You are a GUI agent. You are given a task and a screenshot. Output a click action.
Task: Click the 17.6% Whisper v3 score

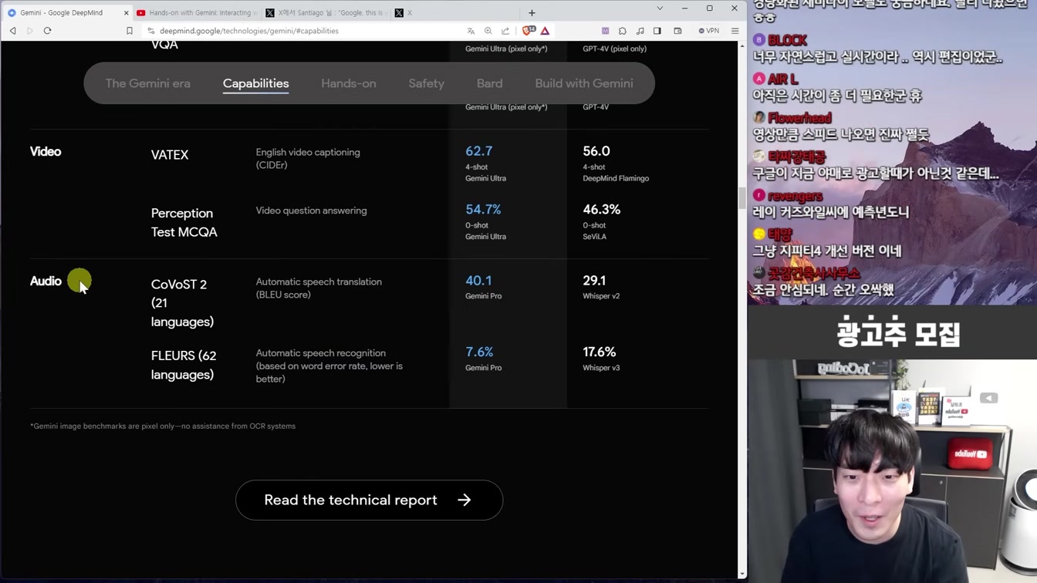[x=600, y=352]
